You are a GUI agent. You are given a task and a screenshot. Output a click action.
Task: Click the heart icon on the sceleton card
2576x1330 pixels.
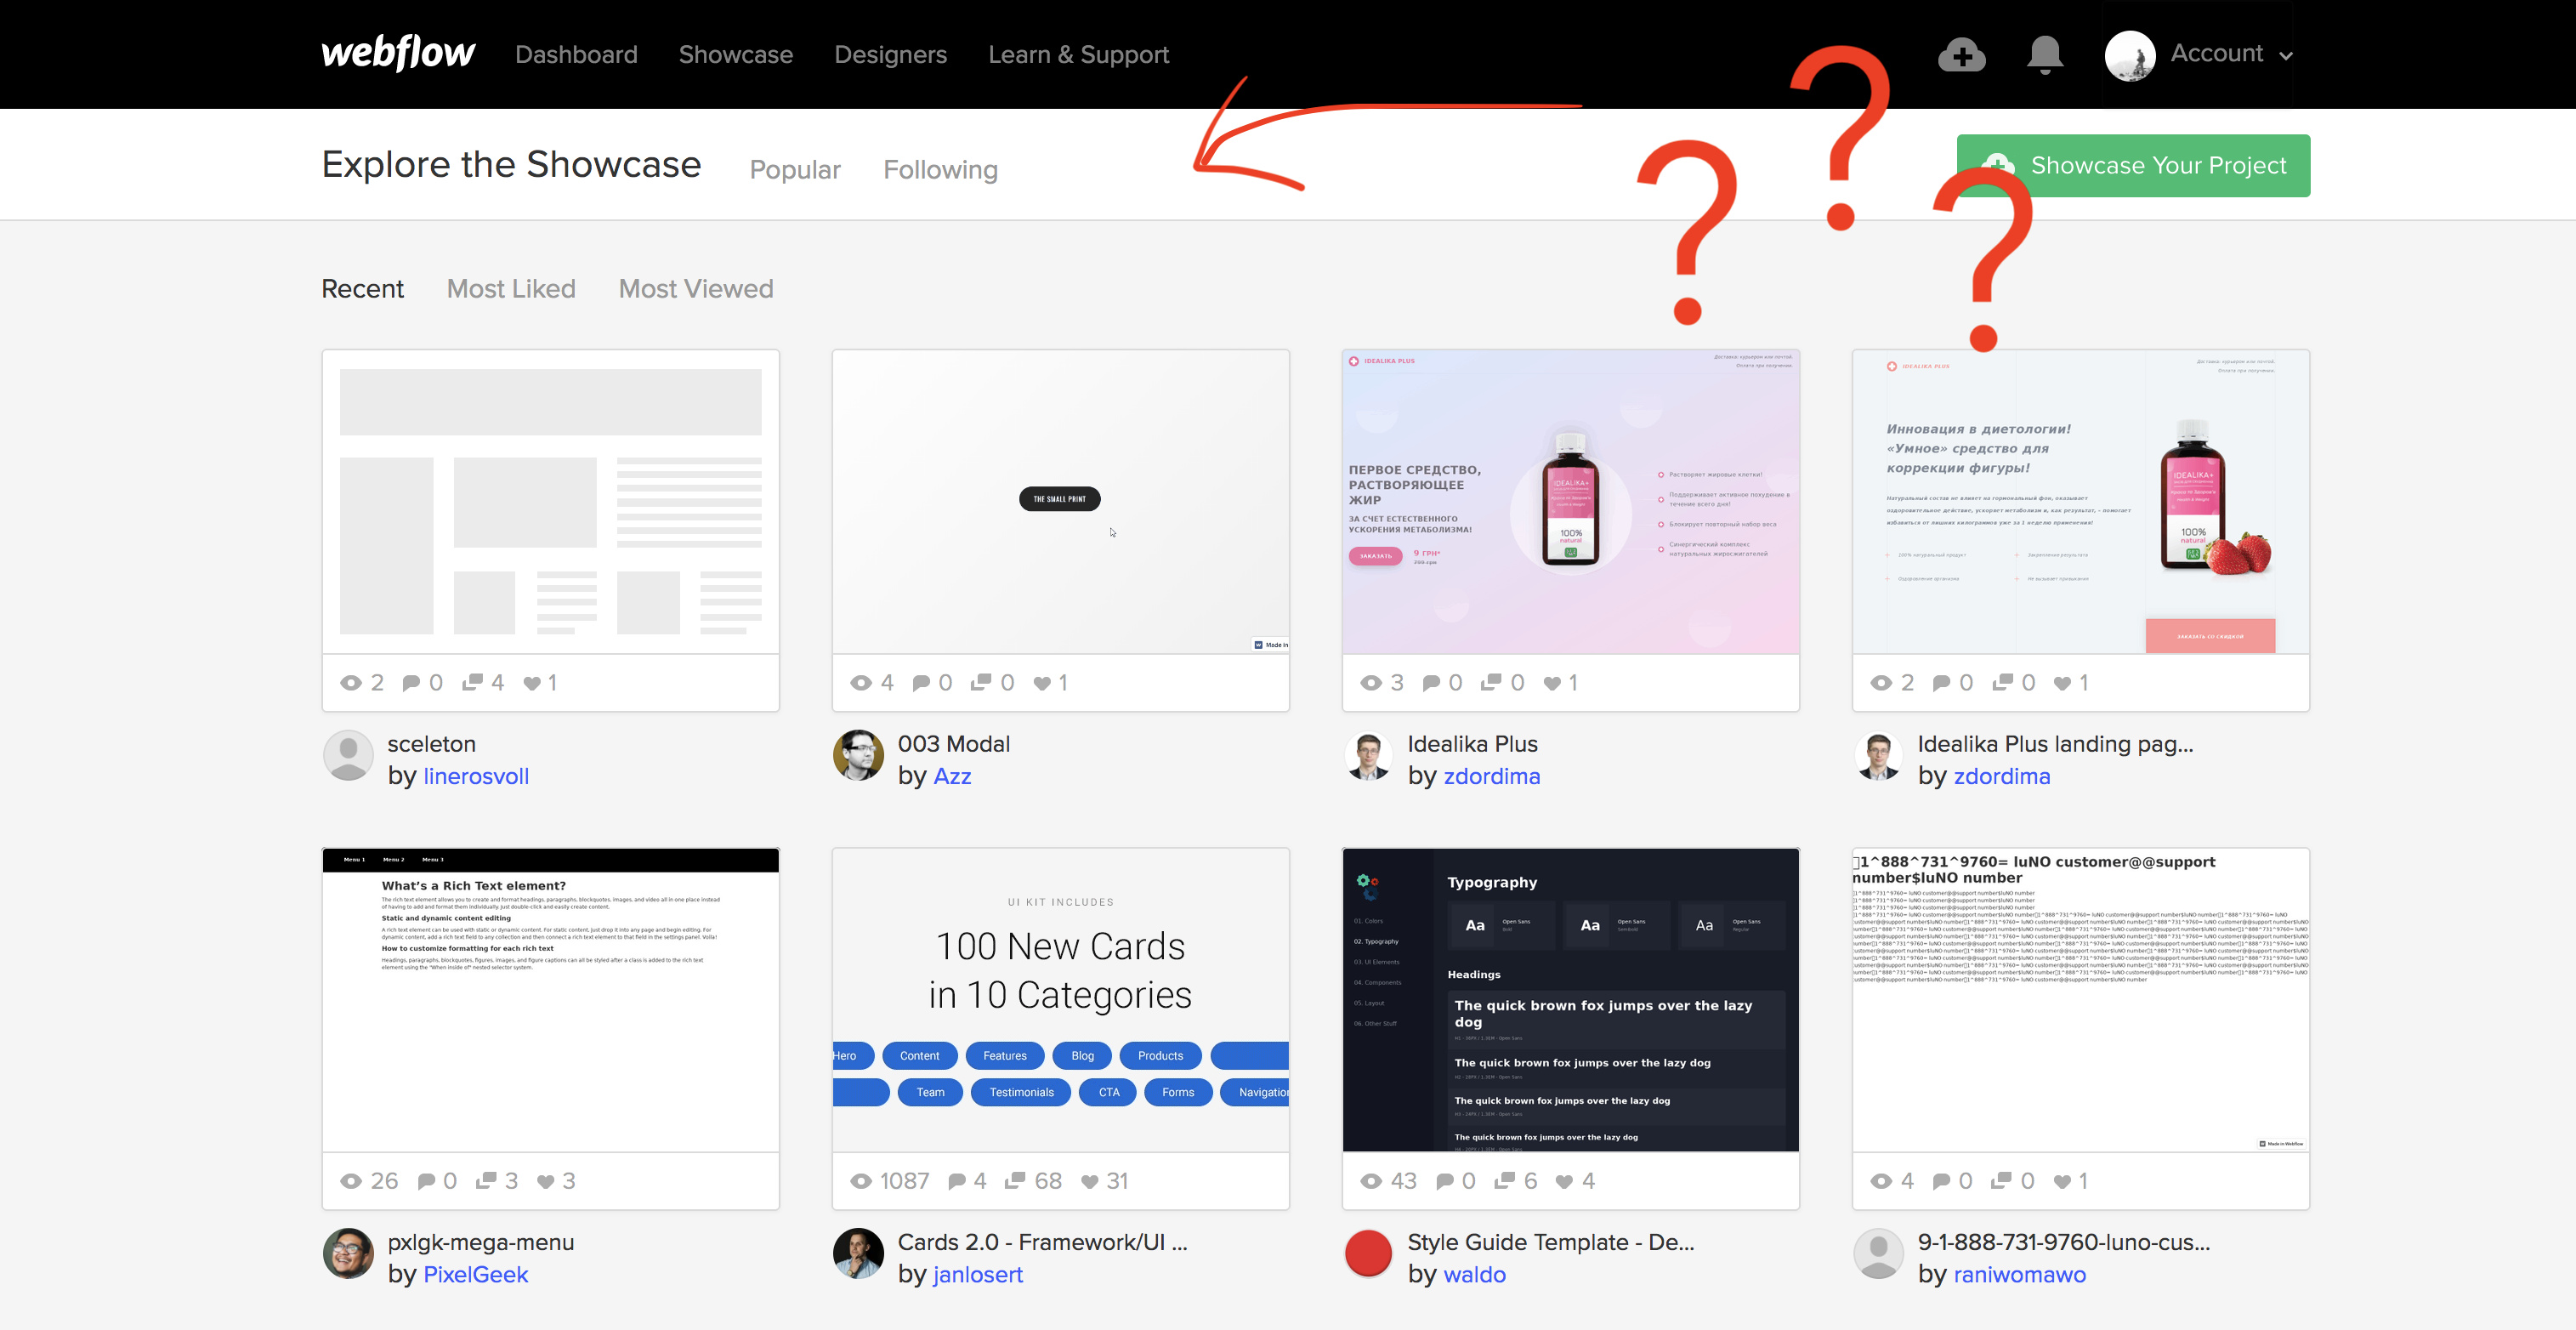coord(532,683)
